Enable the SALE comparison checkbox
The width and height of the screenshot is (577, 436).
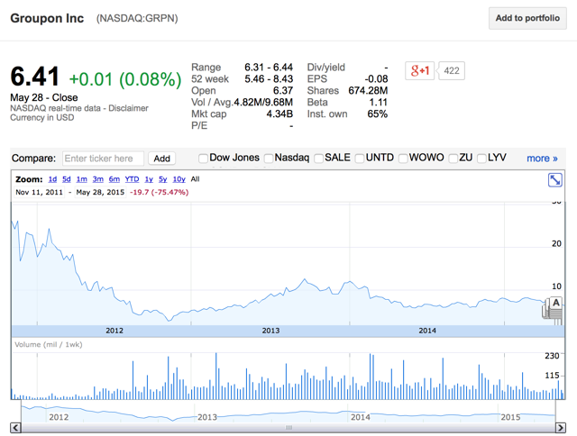point(318,159)
